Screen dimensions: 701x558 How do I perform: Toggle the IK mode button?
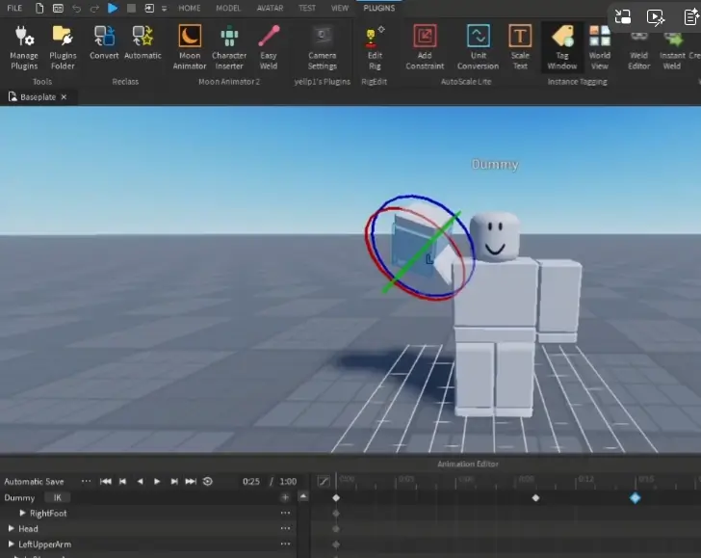(x=57, y=497)
